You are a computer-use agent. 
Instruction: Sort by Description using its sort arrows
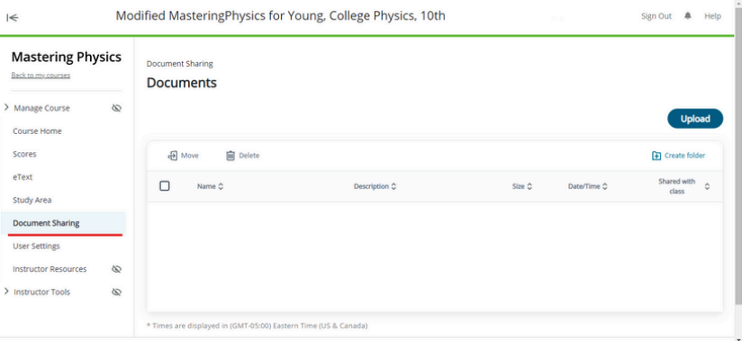pyautogui.click(x=394, y=186)
